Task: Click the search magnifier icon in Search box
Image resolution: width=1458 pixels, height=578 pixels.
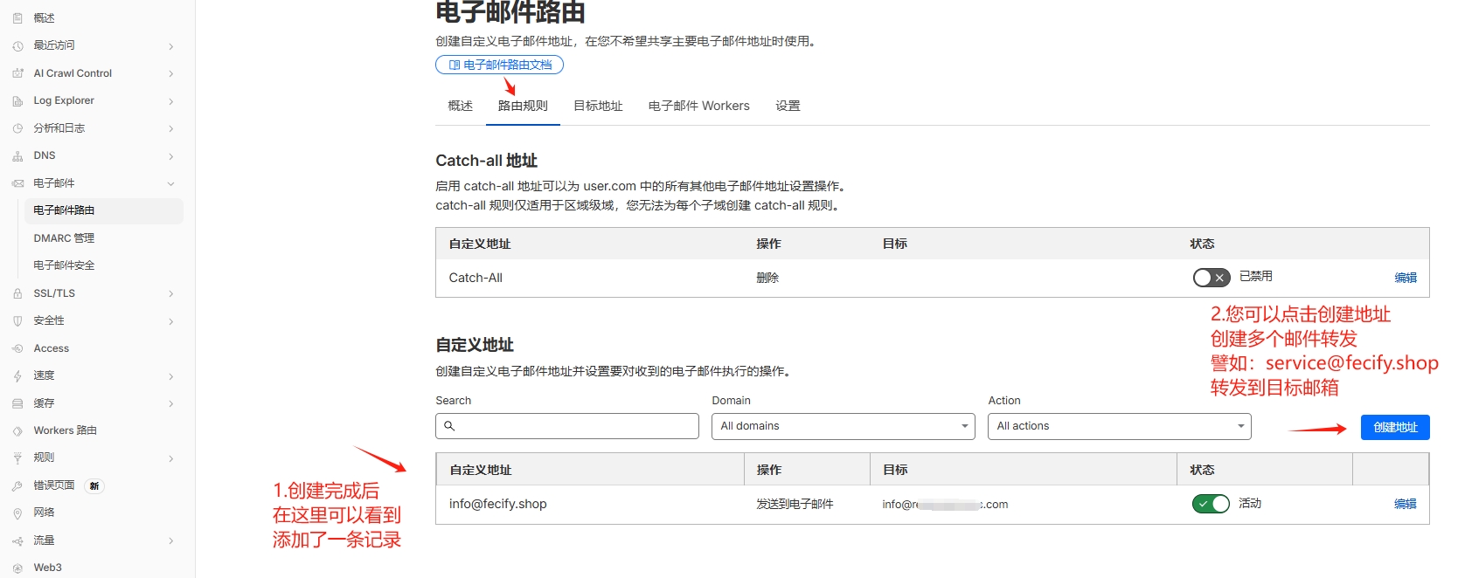Action: (x=449, y=426)
